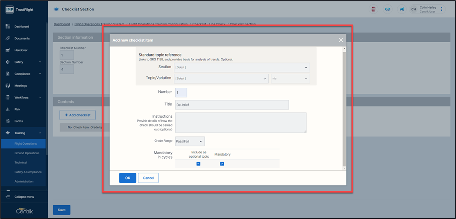Click the blue chain link icon
Viewport: 456px width, 219px height.
pos(388,9)
